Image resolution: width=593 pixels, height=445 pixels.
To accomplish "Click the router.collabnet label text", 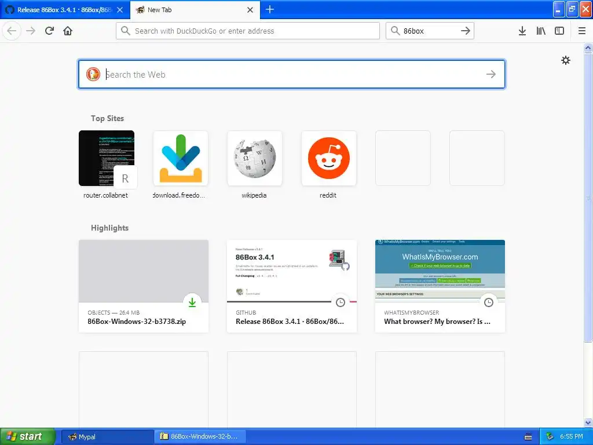I will click(105, 195).
